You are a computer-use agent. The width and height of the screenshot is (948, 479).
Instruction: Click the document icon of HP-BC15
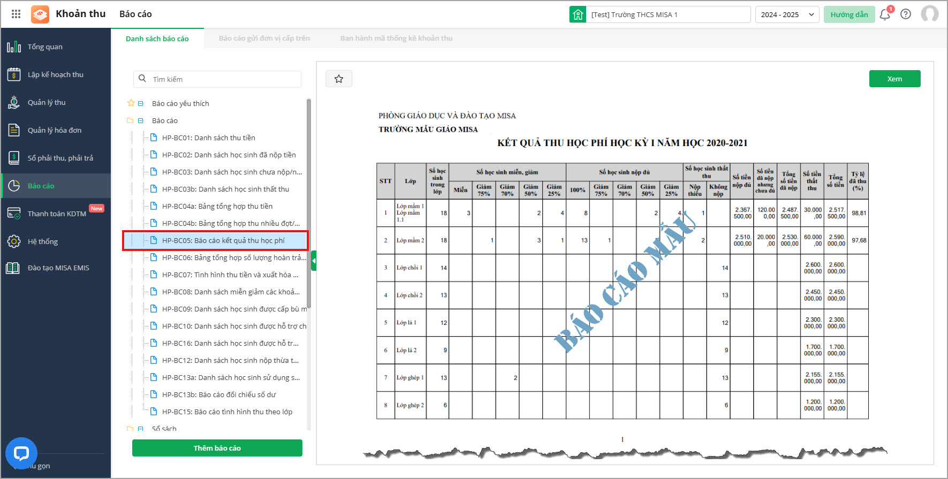[154, 412]
